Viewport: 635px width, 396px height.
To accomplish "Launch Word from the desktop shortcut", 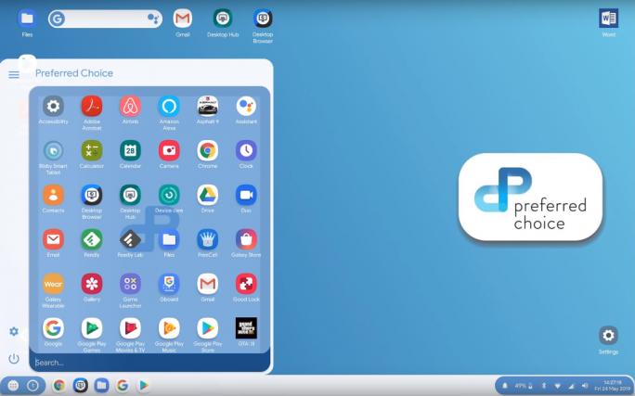I will (x=609, y=19).
